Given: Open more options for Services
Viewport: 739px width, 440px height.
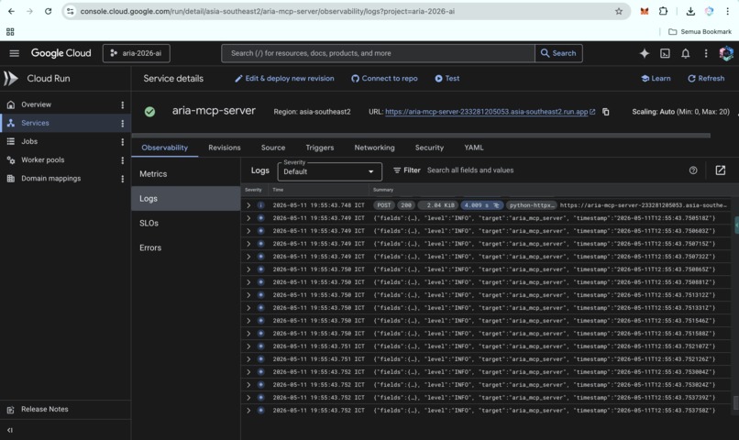Looking at the screenshot, I should pyautogui.click(x=122, y=123).
